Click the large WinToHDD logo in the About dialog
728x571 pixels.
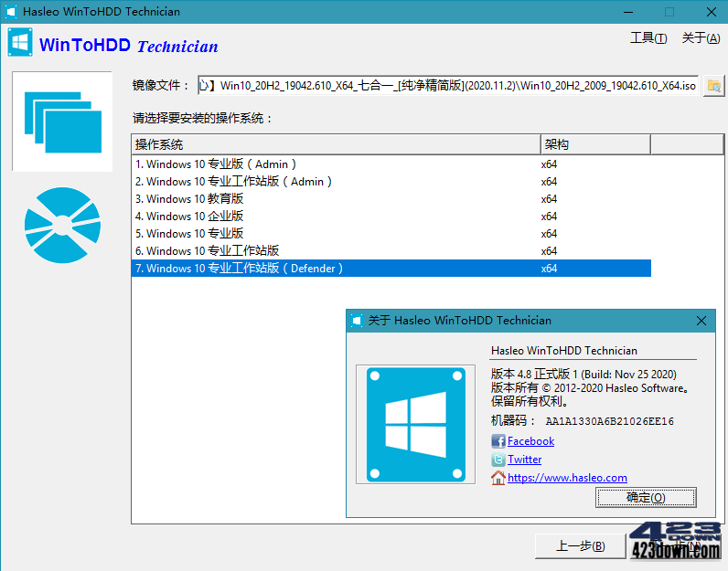(x=415, y=425)
